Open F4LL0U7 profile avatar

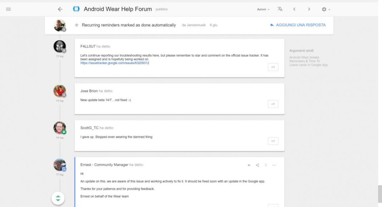(x=60, y=46)
